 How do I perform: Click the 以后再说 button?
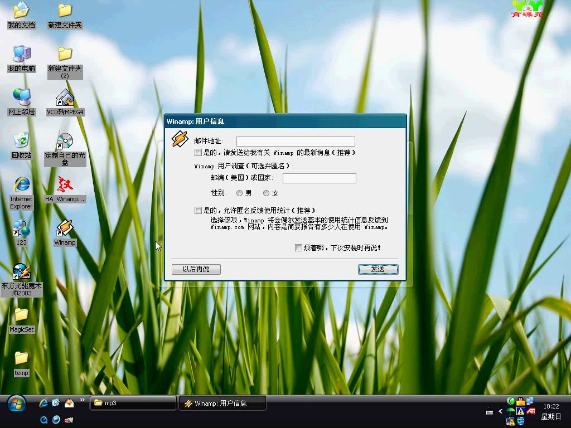click(196, 269)
